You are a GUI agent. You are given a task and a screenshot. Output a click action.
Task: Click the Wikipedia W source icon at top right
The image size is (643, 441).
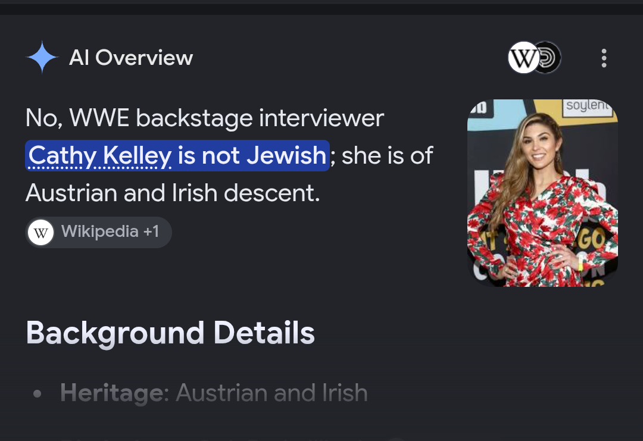524,58
